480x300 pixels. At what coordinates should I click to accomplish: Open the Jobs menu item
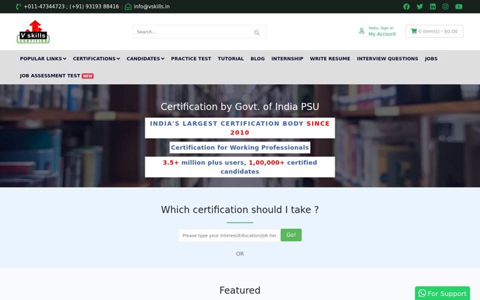pos(431,59)
